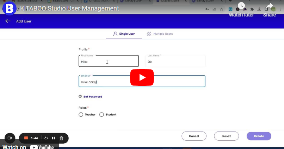Click the back arrow beside Add User

pyautogui.click(x=8, y=21)
